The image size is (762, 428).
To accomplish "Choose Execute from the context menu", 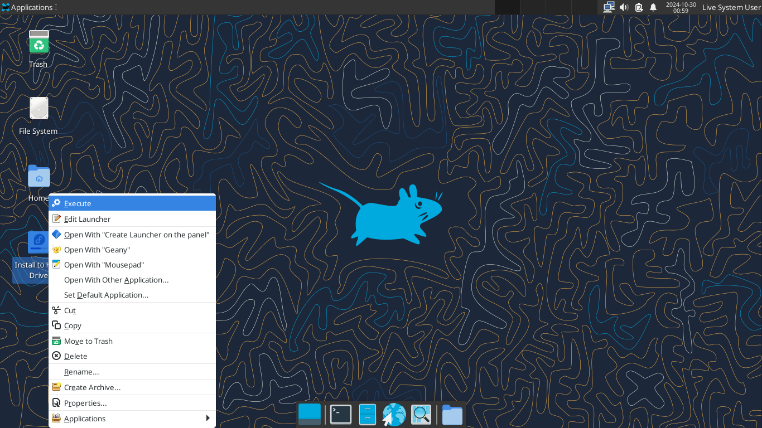I will pos(132,203).
